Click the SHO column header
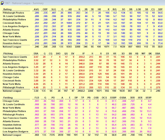 [58, 54]
